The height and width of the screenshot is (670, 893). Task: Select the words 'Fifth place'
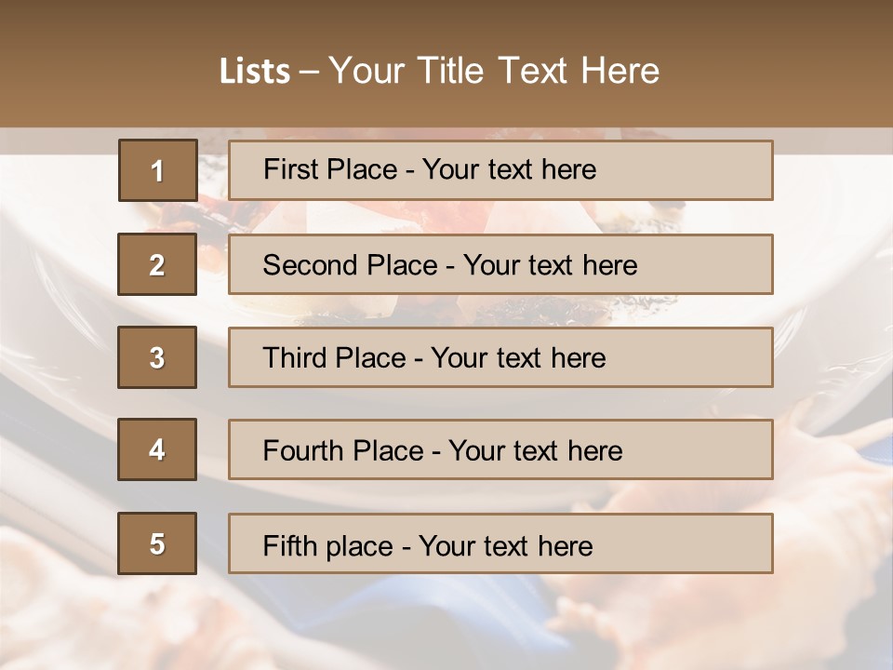[x=328, y=545]
